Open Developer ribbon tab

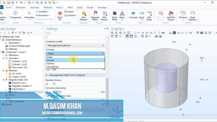102,7
